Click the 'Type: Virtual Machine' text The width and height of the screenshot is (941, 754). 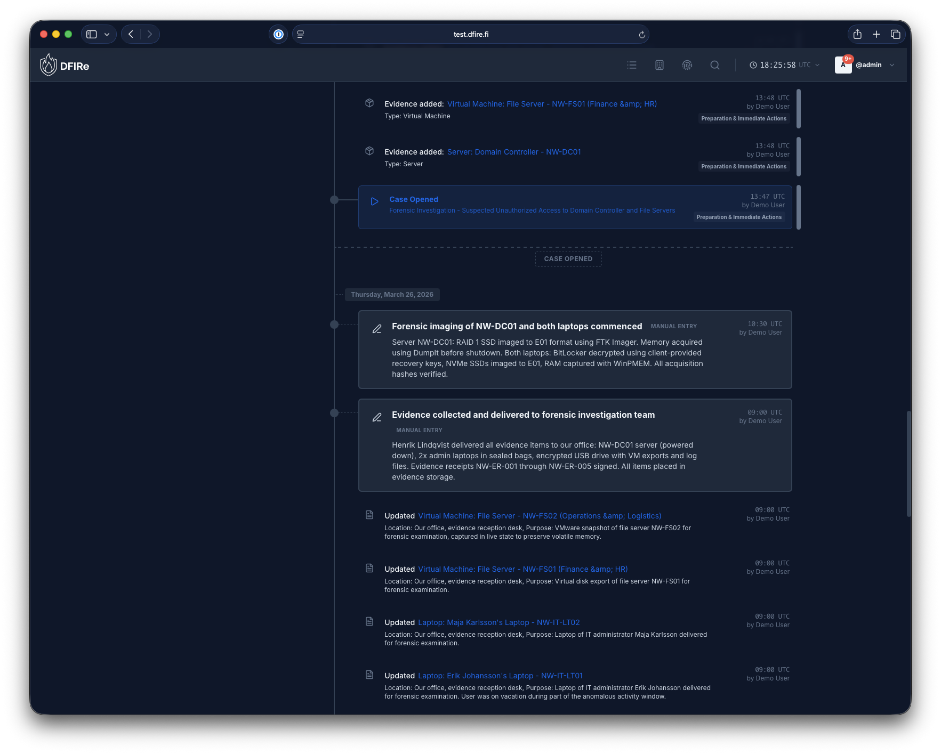(417, 116)
